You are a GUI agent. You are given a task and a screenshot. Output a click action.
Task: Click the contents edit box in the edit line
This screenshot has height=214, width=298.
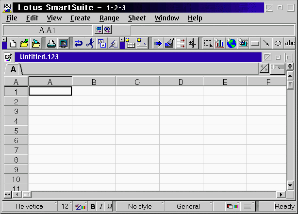(213, 30)
